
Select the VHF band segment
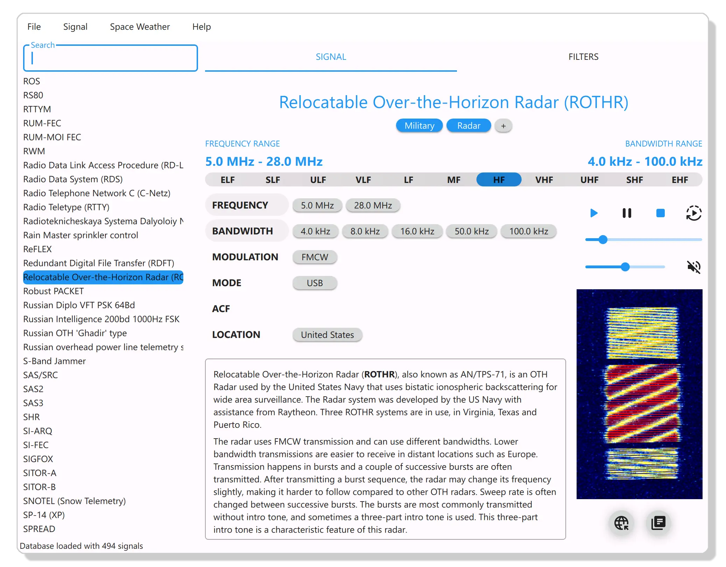[544, 180]
